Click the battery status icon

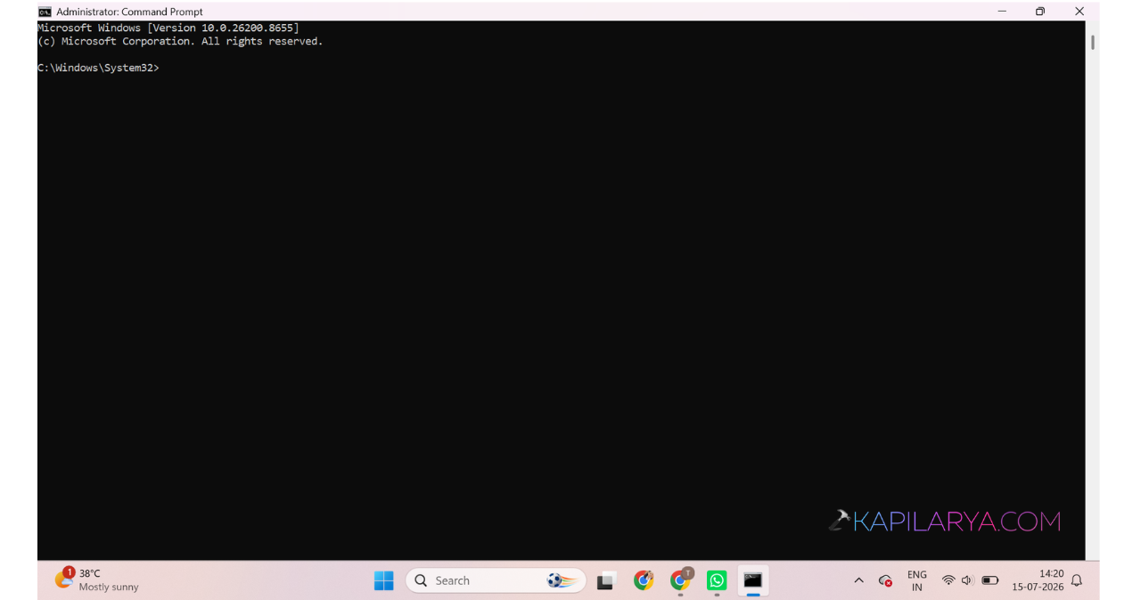[990, 580]
